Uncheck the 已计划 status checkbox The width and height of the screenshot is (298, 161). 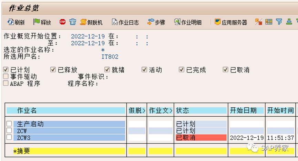click(6, 70)
